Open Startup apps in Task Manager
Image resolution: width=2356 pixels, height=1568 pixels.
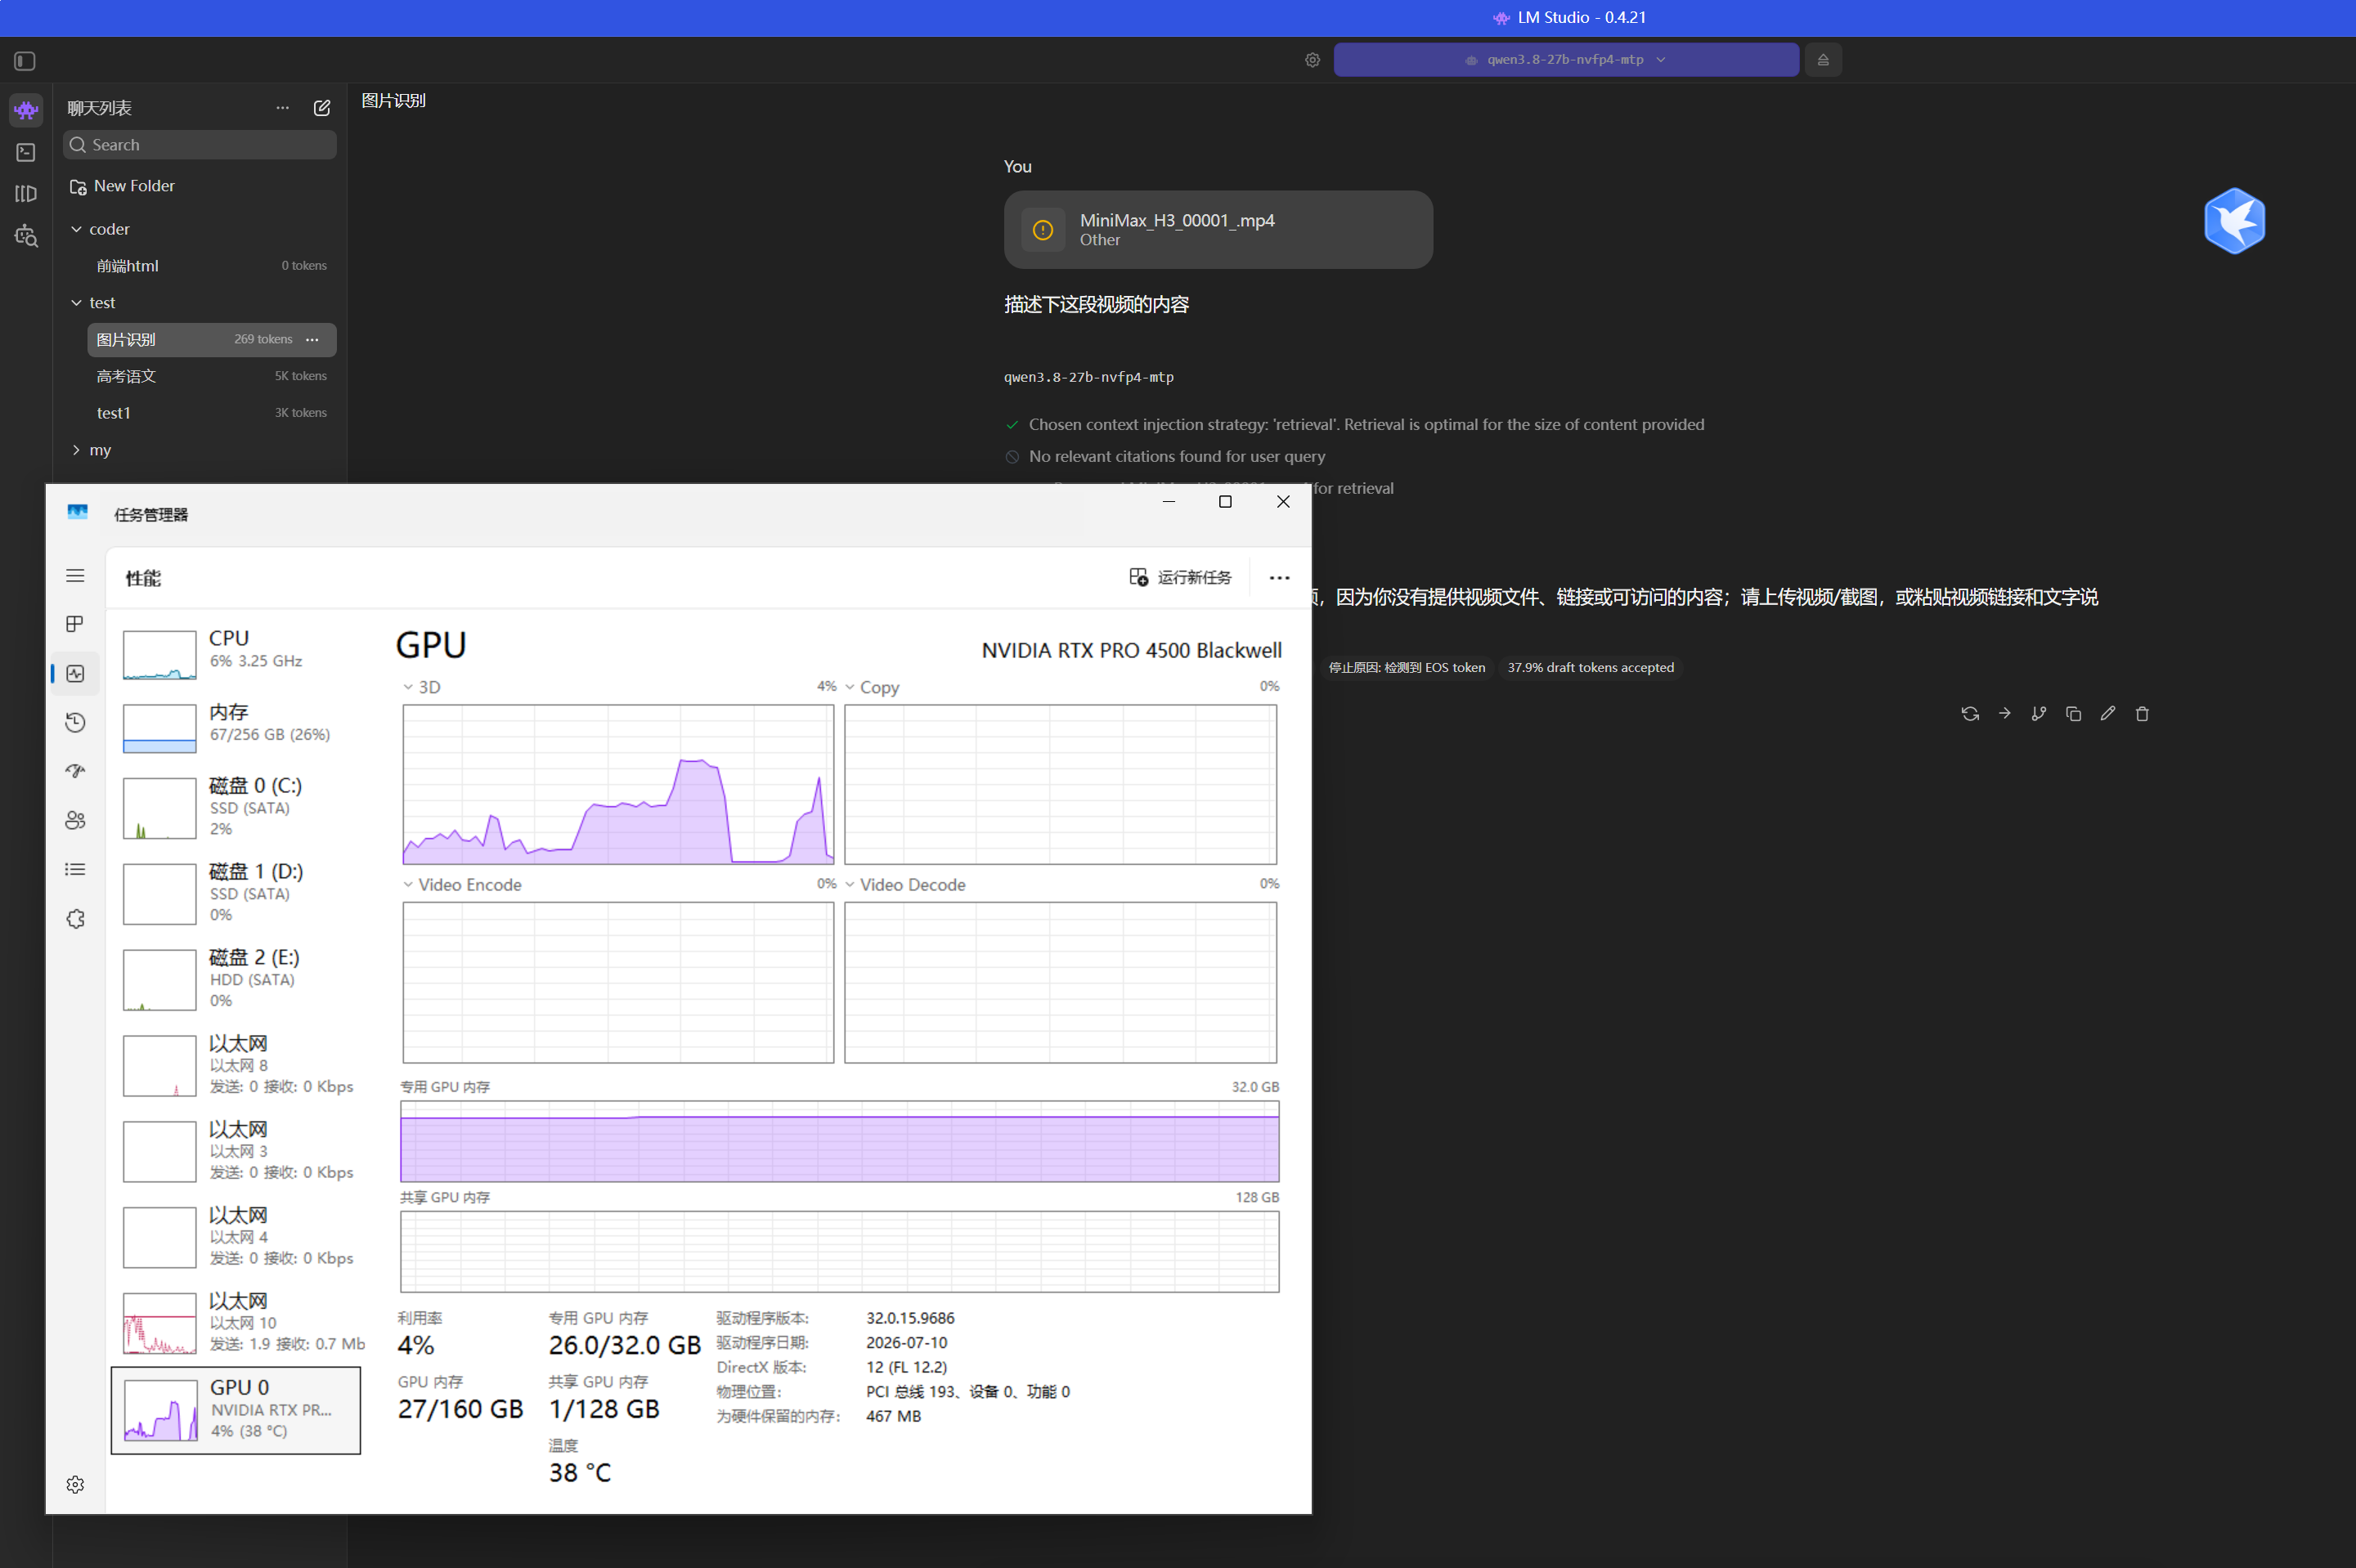75,771
